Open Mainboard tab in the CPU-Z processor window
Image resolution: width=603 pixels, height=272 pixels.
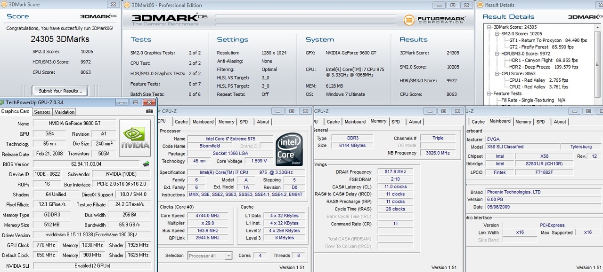click(x=203, y=122)
